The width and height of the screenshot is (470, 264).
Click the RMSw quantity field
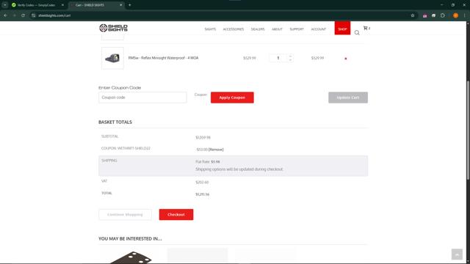coord(278,58)
